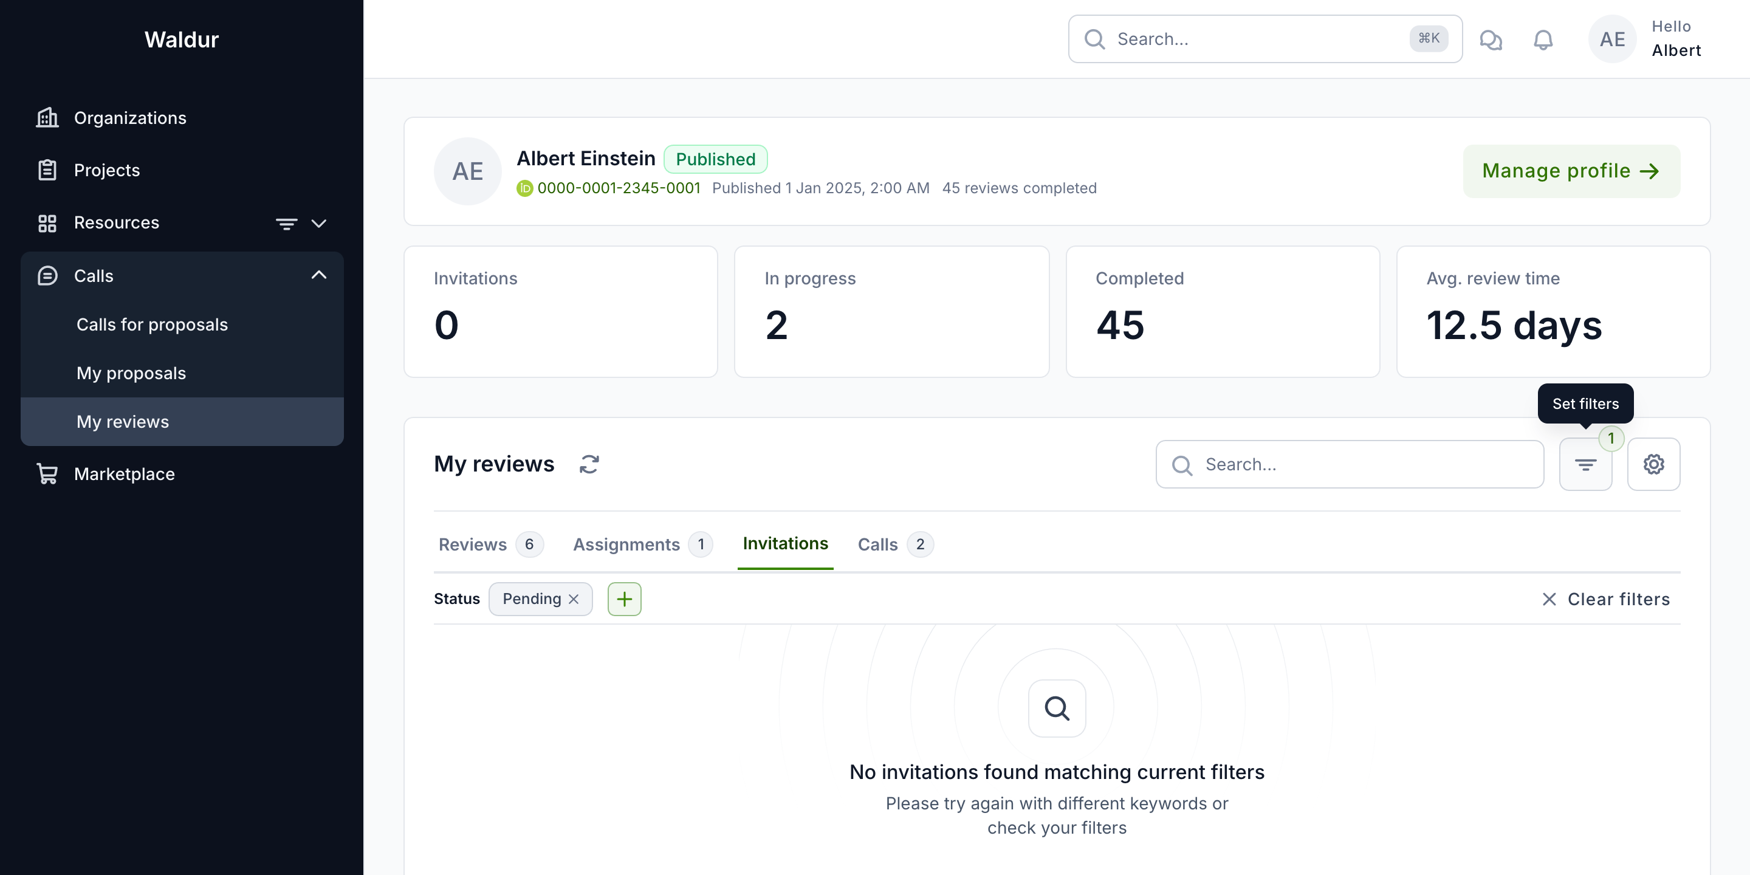Screen dimensions: 1750x875
Task: Switch to the Assignments tab
Action: pos(642,544)
